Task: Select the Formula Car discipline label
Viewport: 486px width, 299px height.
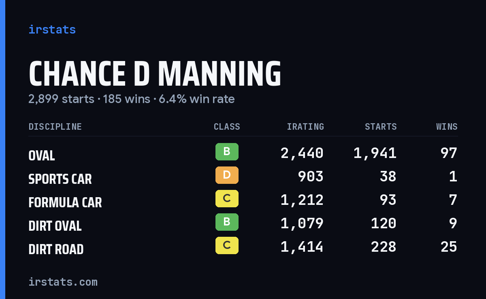Action: click(x=65, y=202)
